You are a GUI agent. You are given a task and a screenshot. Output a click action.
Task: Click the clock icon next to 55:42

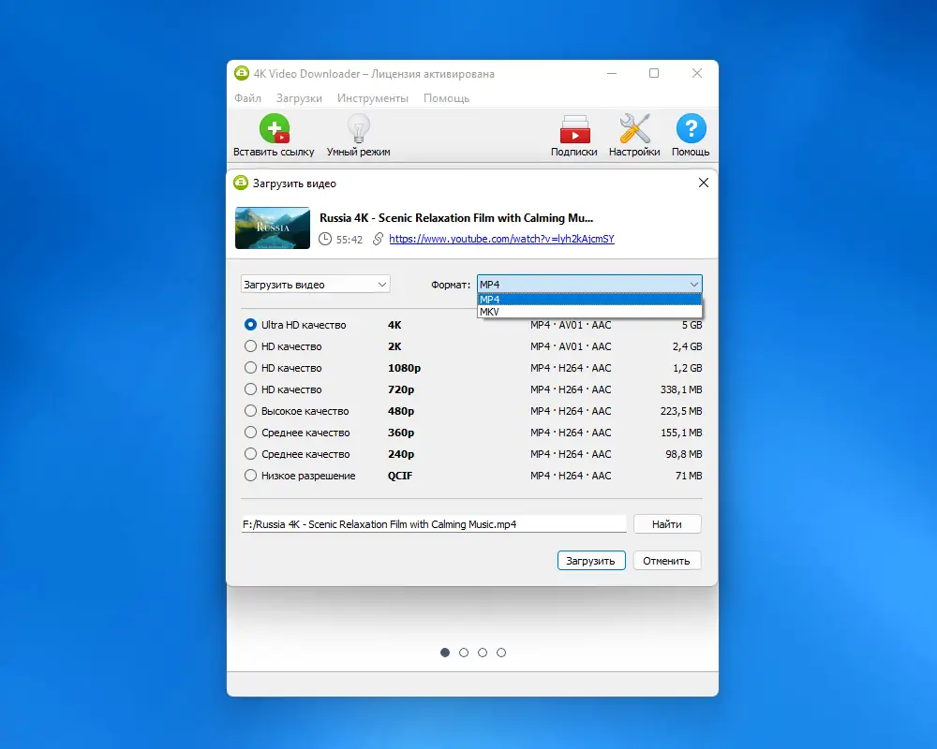[x=324, y=239]
